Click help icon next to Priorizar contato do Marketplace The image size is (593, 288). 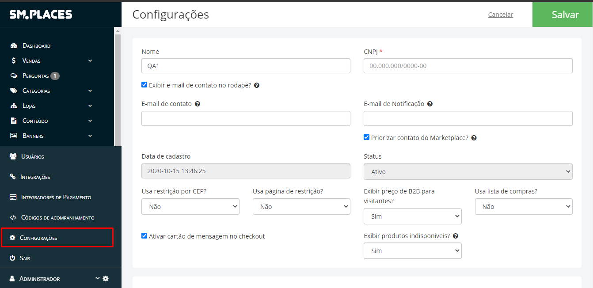[x=474, y=138]
